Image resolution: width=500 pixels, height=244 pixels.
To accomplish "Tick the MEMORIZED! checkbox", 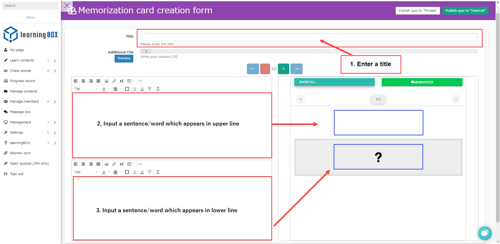I will [412, 82].
